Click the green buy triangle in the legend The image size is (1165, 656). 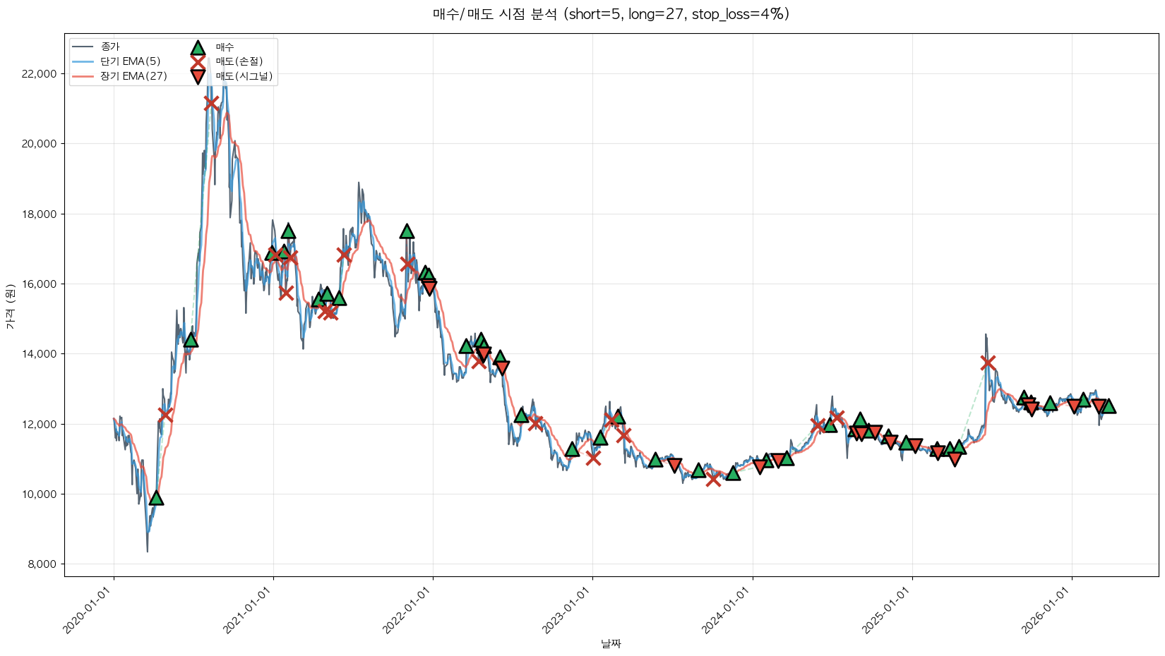click(x=198, y=47)
